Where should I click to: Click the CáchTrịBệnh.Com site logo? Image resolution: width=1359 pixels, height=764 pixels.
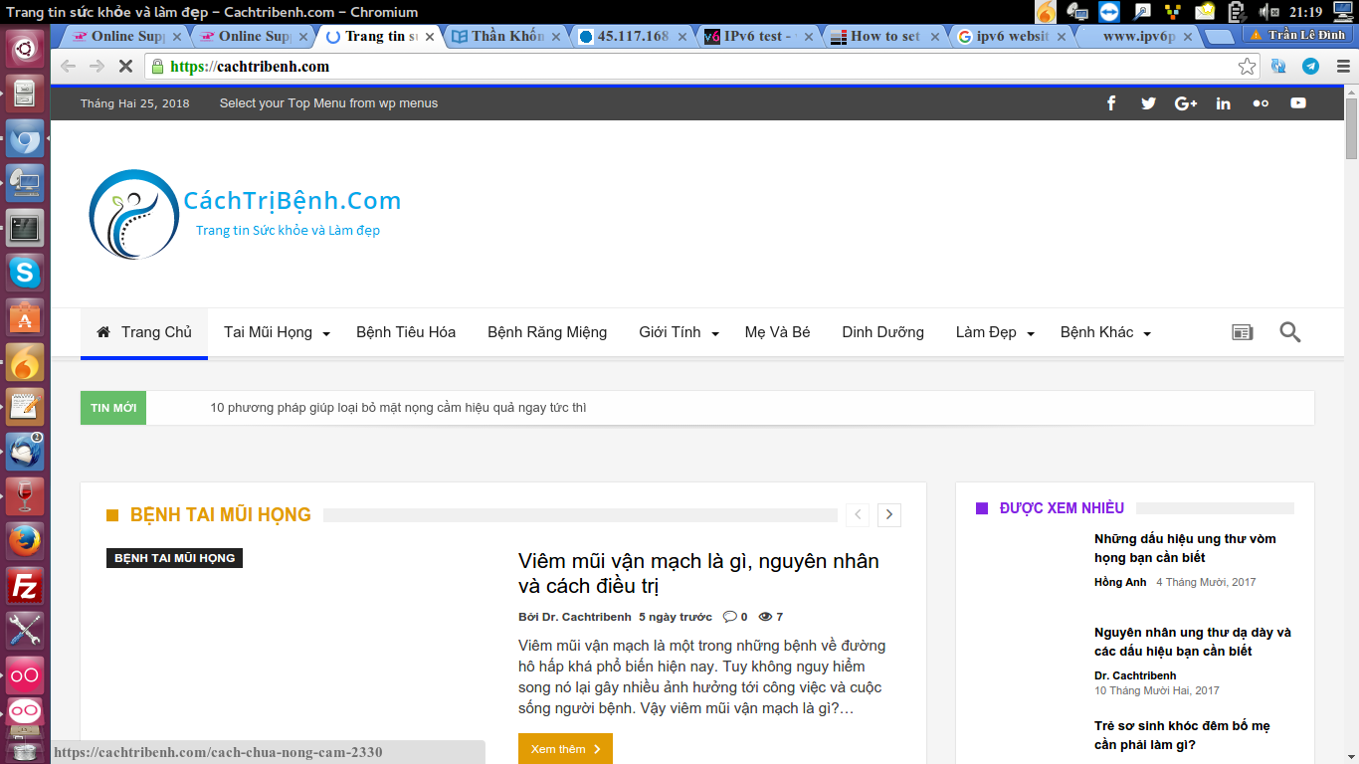[x=245, y=214]
